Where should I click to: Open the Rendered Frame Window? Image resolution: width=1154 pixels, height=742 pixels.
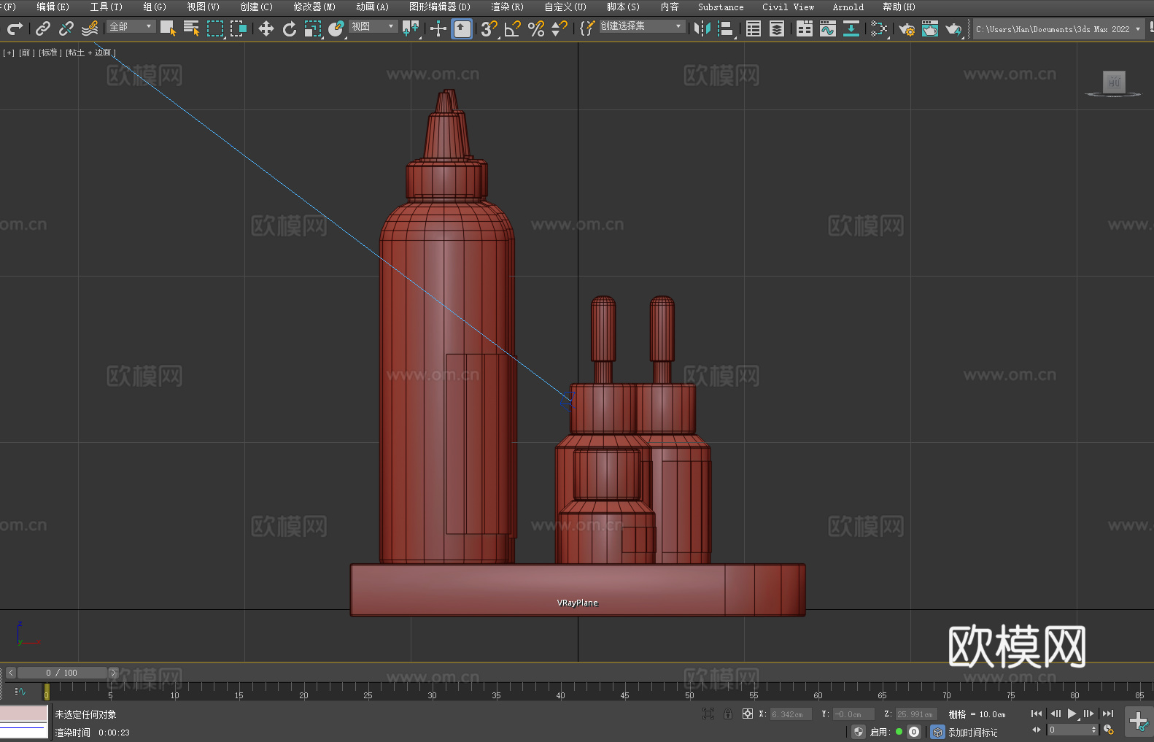coord(930,28)
